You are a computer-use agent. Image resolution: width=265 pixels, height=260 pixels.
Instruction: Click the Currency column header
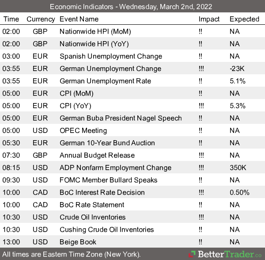click(41, 19)
